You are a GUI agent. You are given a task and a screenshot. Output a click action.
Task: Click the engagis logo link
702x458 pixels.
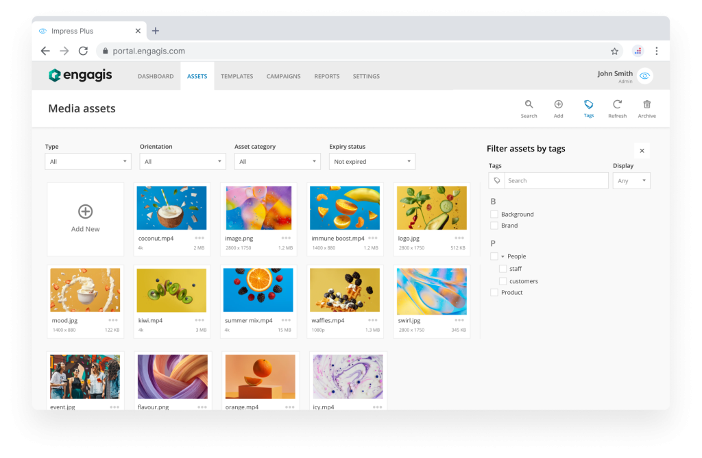tap(80, 75)
